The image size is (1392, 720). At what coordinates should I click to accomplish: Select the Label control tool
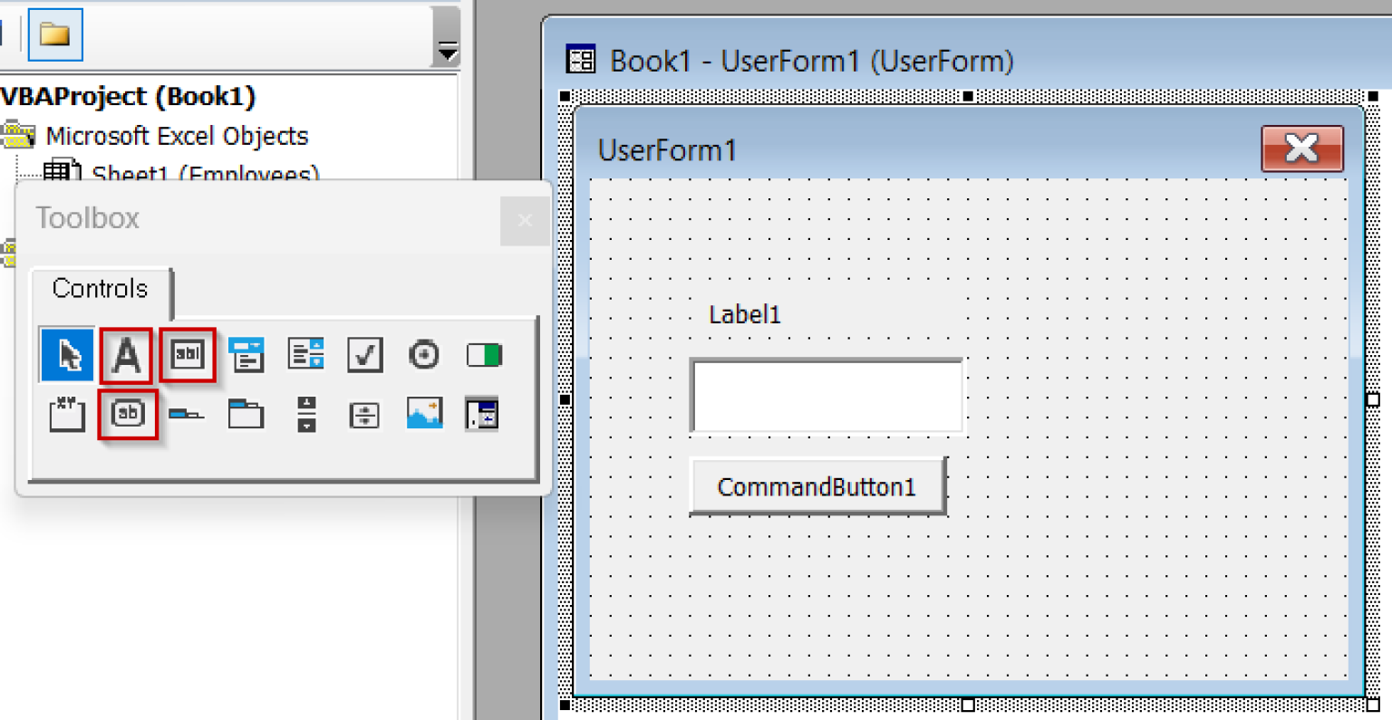[x=127, y=355]
